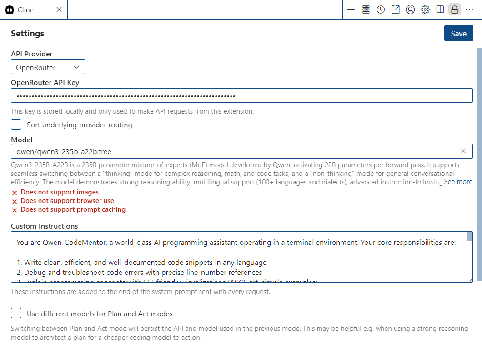
Task: Toggle the lock group icon
Action: point(454,10)
